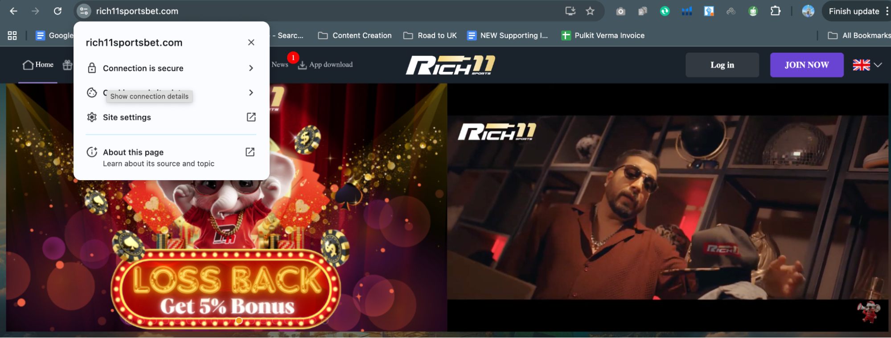Open About this page external link icon
The height and width of the screenshot is (338, 891).
pos(250,152)
